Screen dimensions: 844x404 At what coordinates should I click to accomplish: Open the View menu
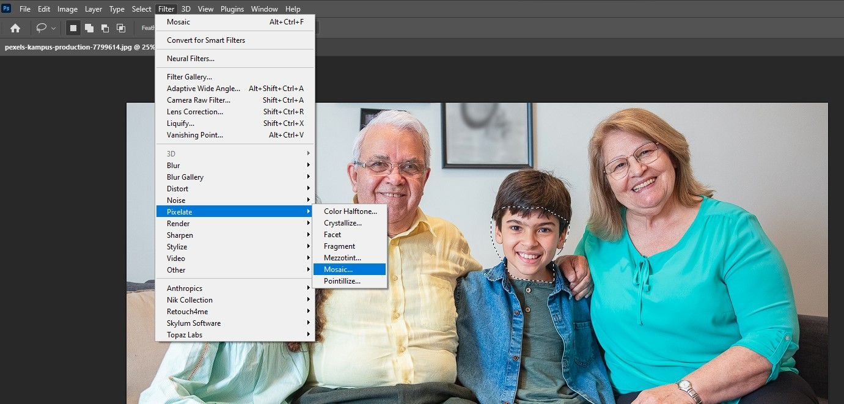coord(206,9)
